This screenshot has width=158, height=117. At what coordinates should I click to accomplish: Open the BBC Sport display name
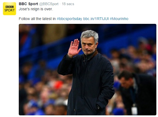(28, 4)
